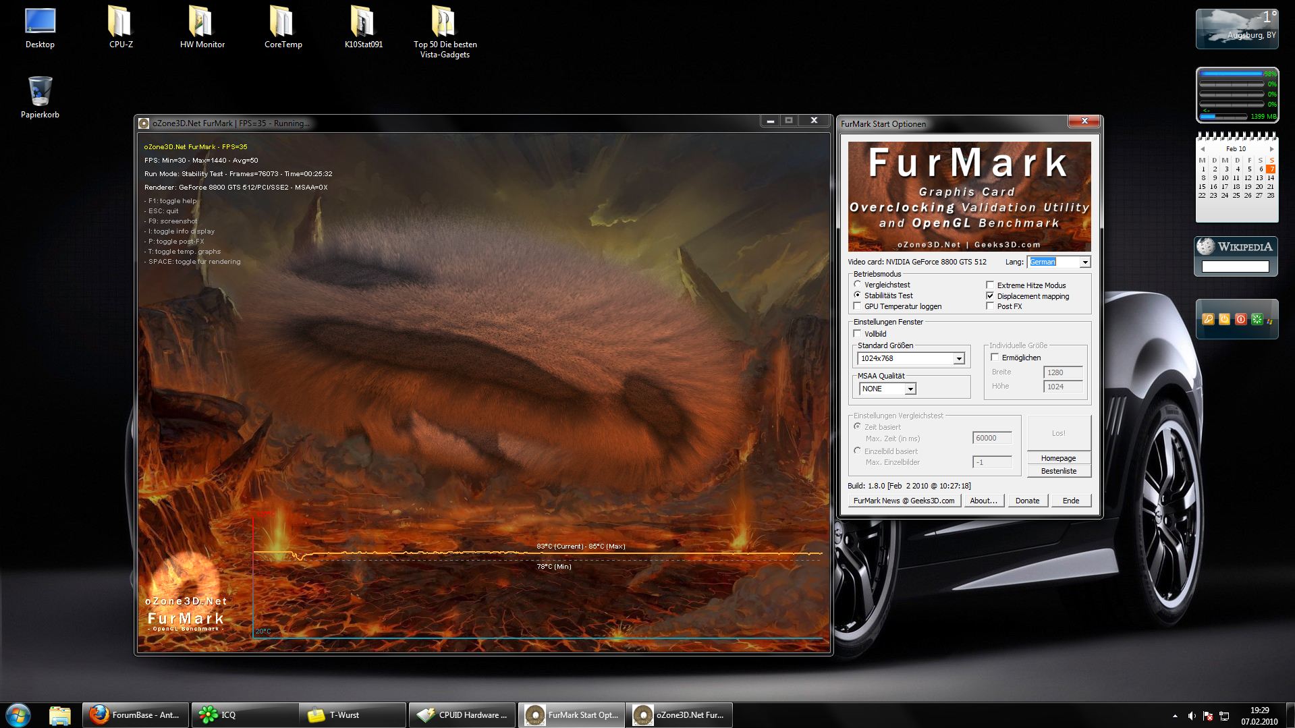The height and width of the screenshot is (728, 1295).
Task: Click the Donate button
Action: coord(1027,501)
